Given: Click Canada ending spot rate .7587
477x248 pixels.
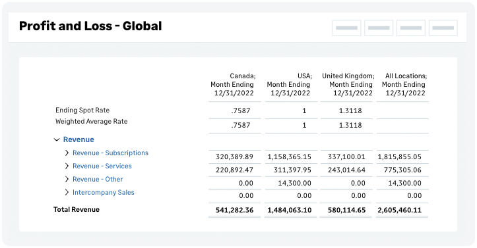Looking at the screenshot, I should pos(241,111).
